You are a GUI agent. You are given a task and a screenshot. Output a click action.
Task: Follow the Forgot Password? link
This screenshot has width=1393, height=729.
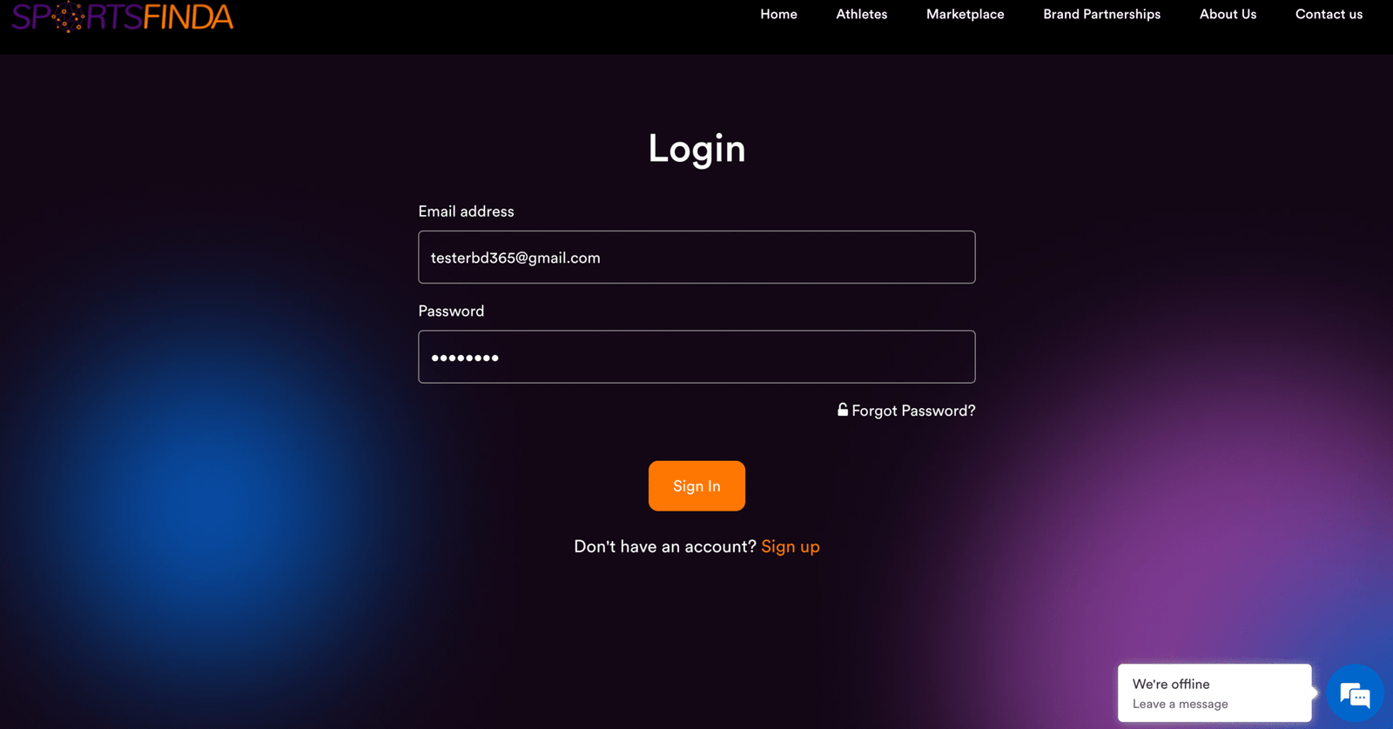[913, 411]
